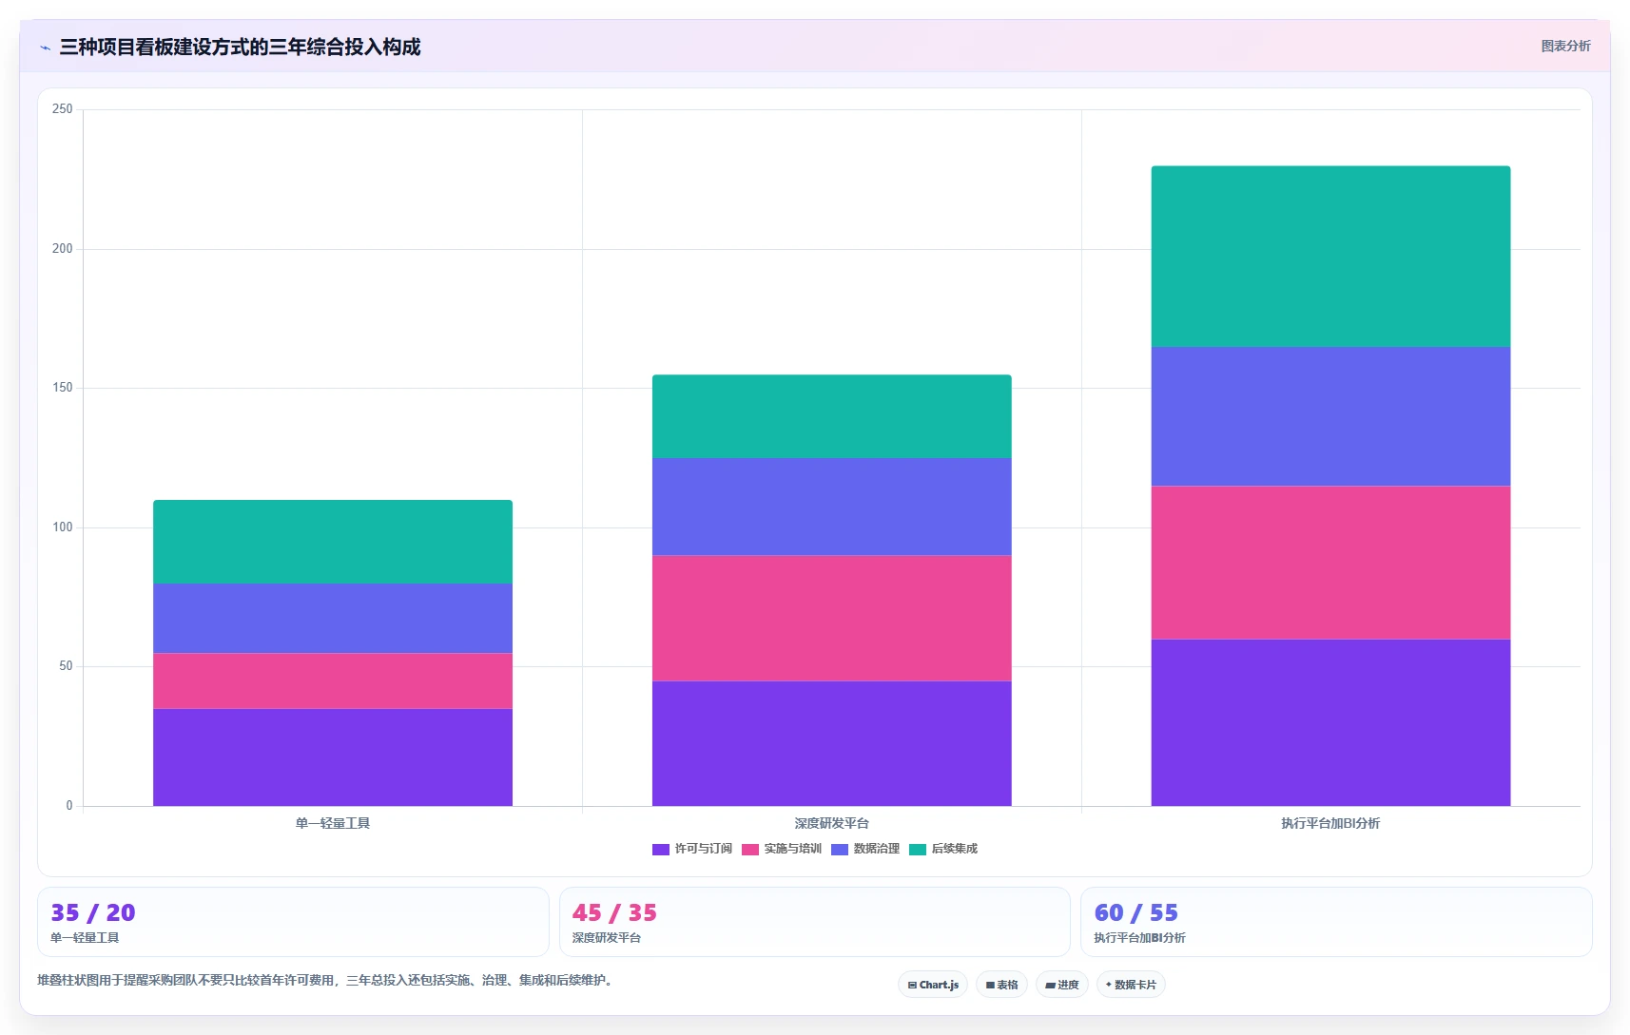Click the teal 后续集成 legend swatch

point(918,849)
